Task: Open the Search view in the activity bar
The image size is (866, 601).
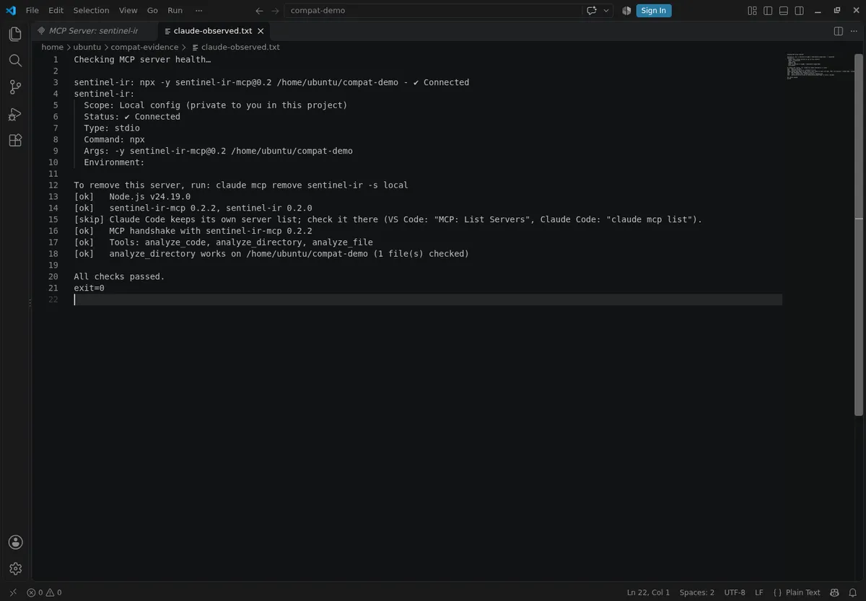Action: coord(15,61)
